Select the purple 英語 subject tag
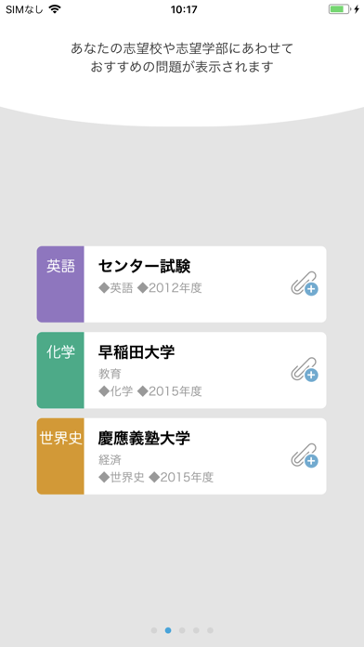This screenshot has width=364, height=647. pos(60,284)
